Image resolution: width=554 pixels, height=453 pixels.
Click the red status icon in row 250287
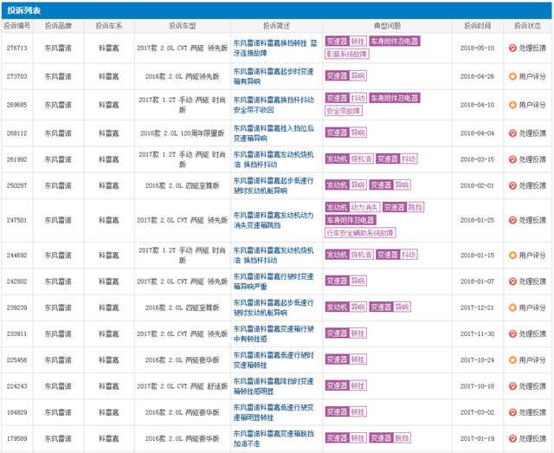point(512,185)
